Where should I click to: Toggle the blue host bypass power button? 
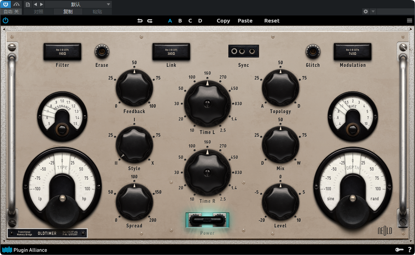(5, 4)
